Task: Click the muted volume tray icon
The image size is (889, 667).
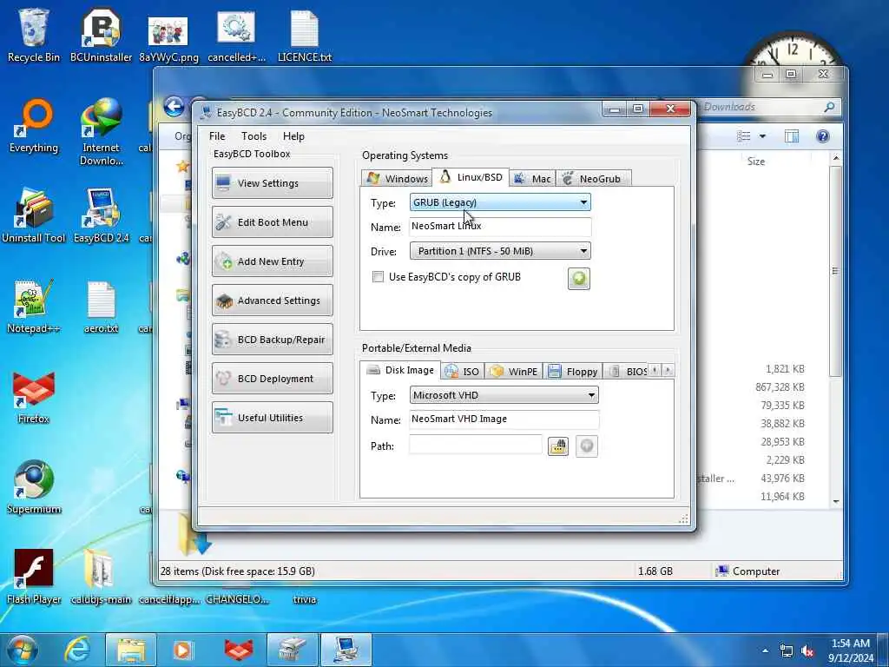Action: [808, 650]
